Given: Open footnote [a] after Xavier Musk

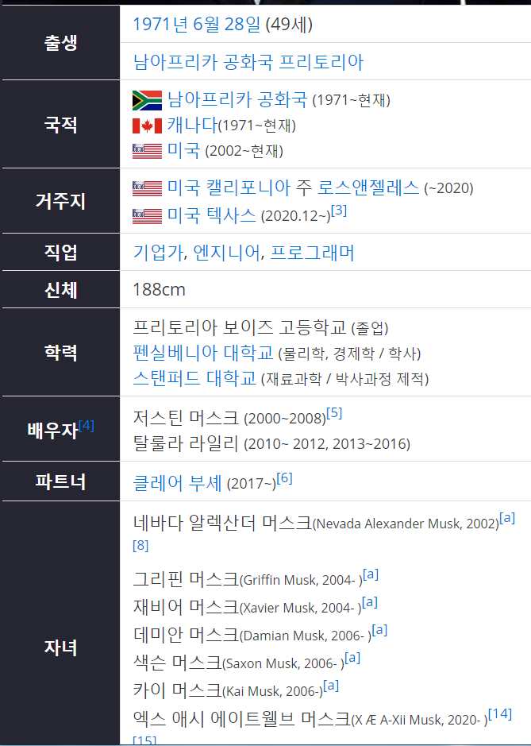Looking at the screenshot, I should coord(369,602).
